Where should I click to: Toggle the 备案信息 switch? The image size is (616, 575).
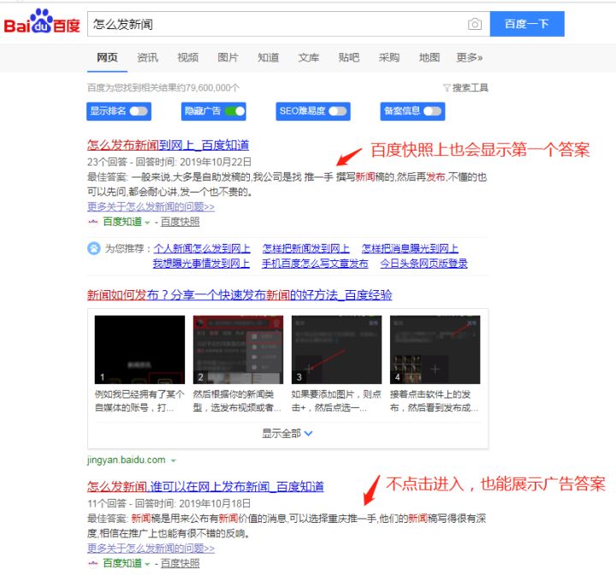433,111
